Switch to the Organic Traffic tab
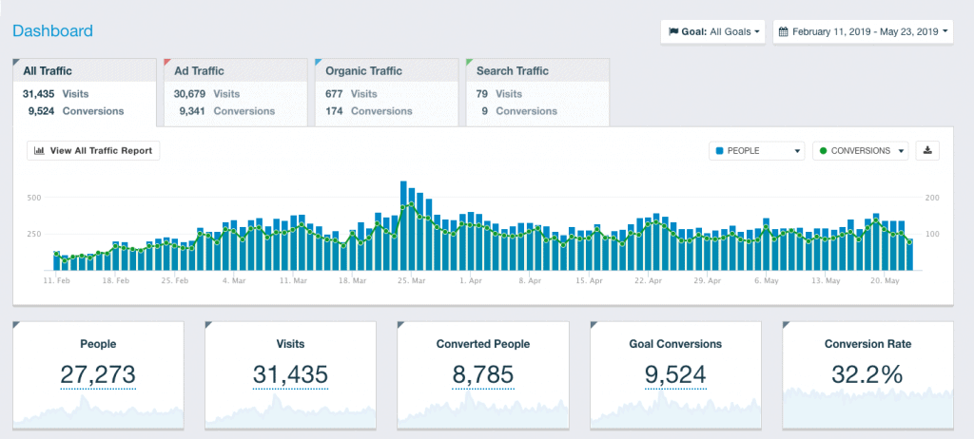 pyautogui.click(x=385, y=91)
